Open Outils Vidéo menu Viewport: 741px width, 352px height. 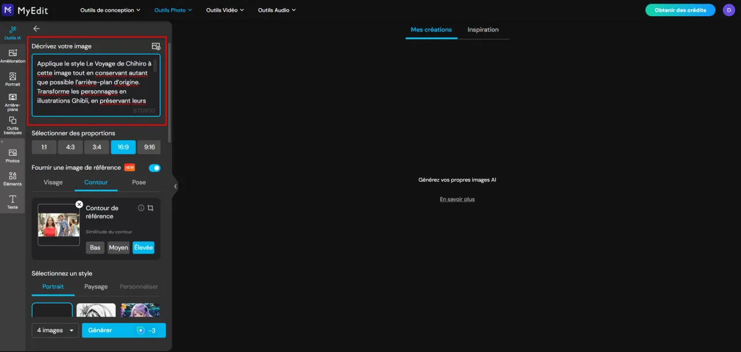(225, 10)
